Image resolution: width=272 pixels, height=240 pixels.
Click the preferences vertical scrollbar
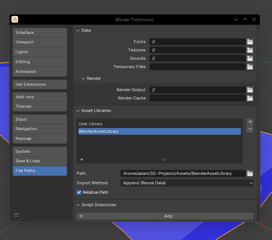coord(258,118)
